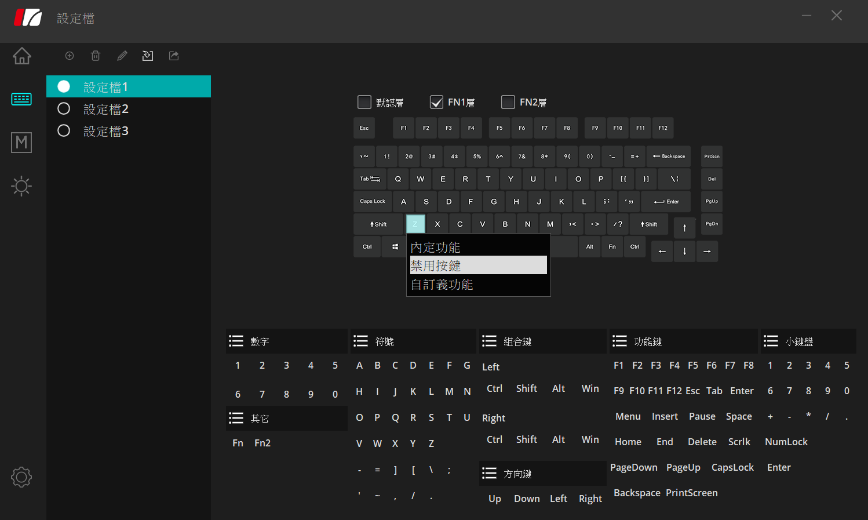The height and width of the screenshot is (520, 868).
Task: Delete profile using trash icon
Action: (x=96, y=56)
